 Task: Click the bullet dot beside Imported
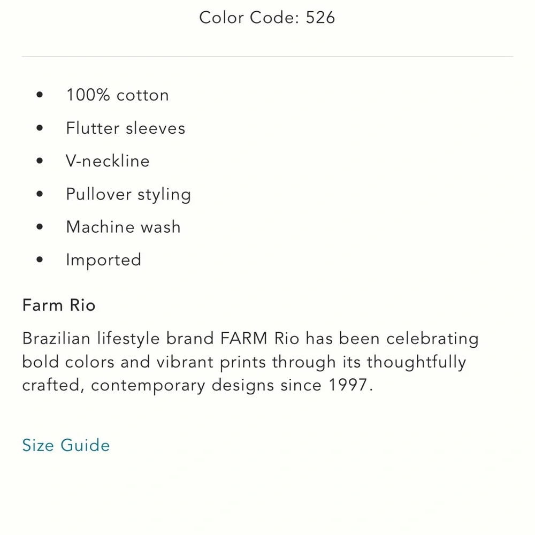pos(40,260)
